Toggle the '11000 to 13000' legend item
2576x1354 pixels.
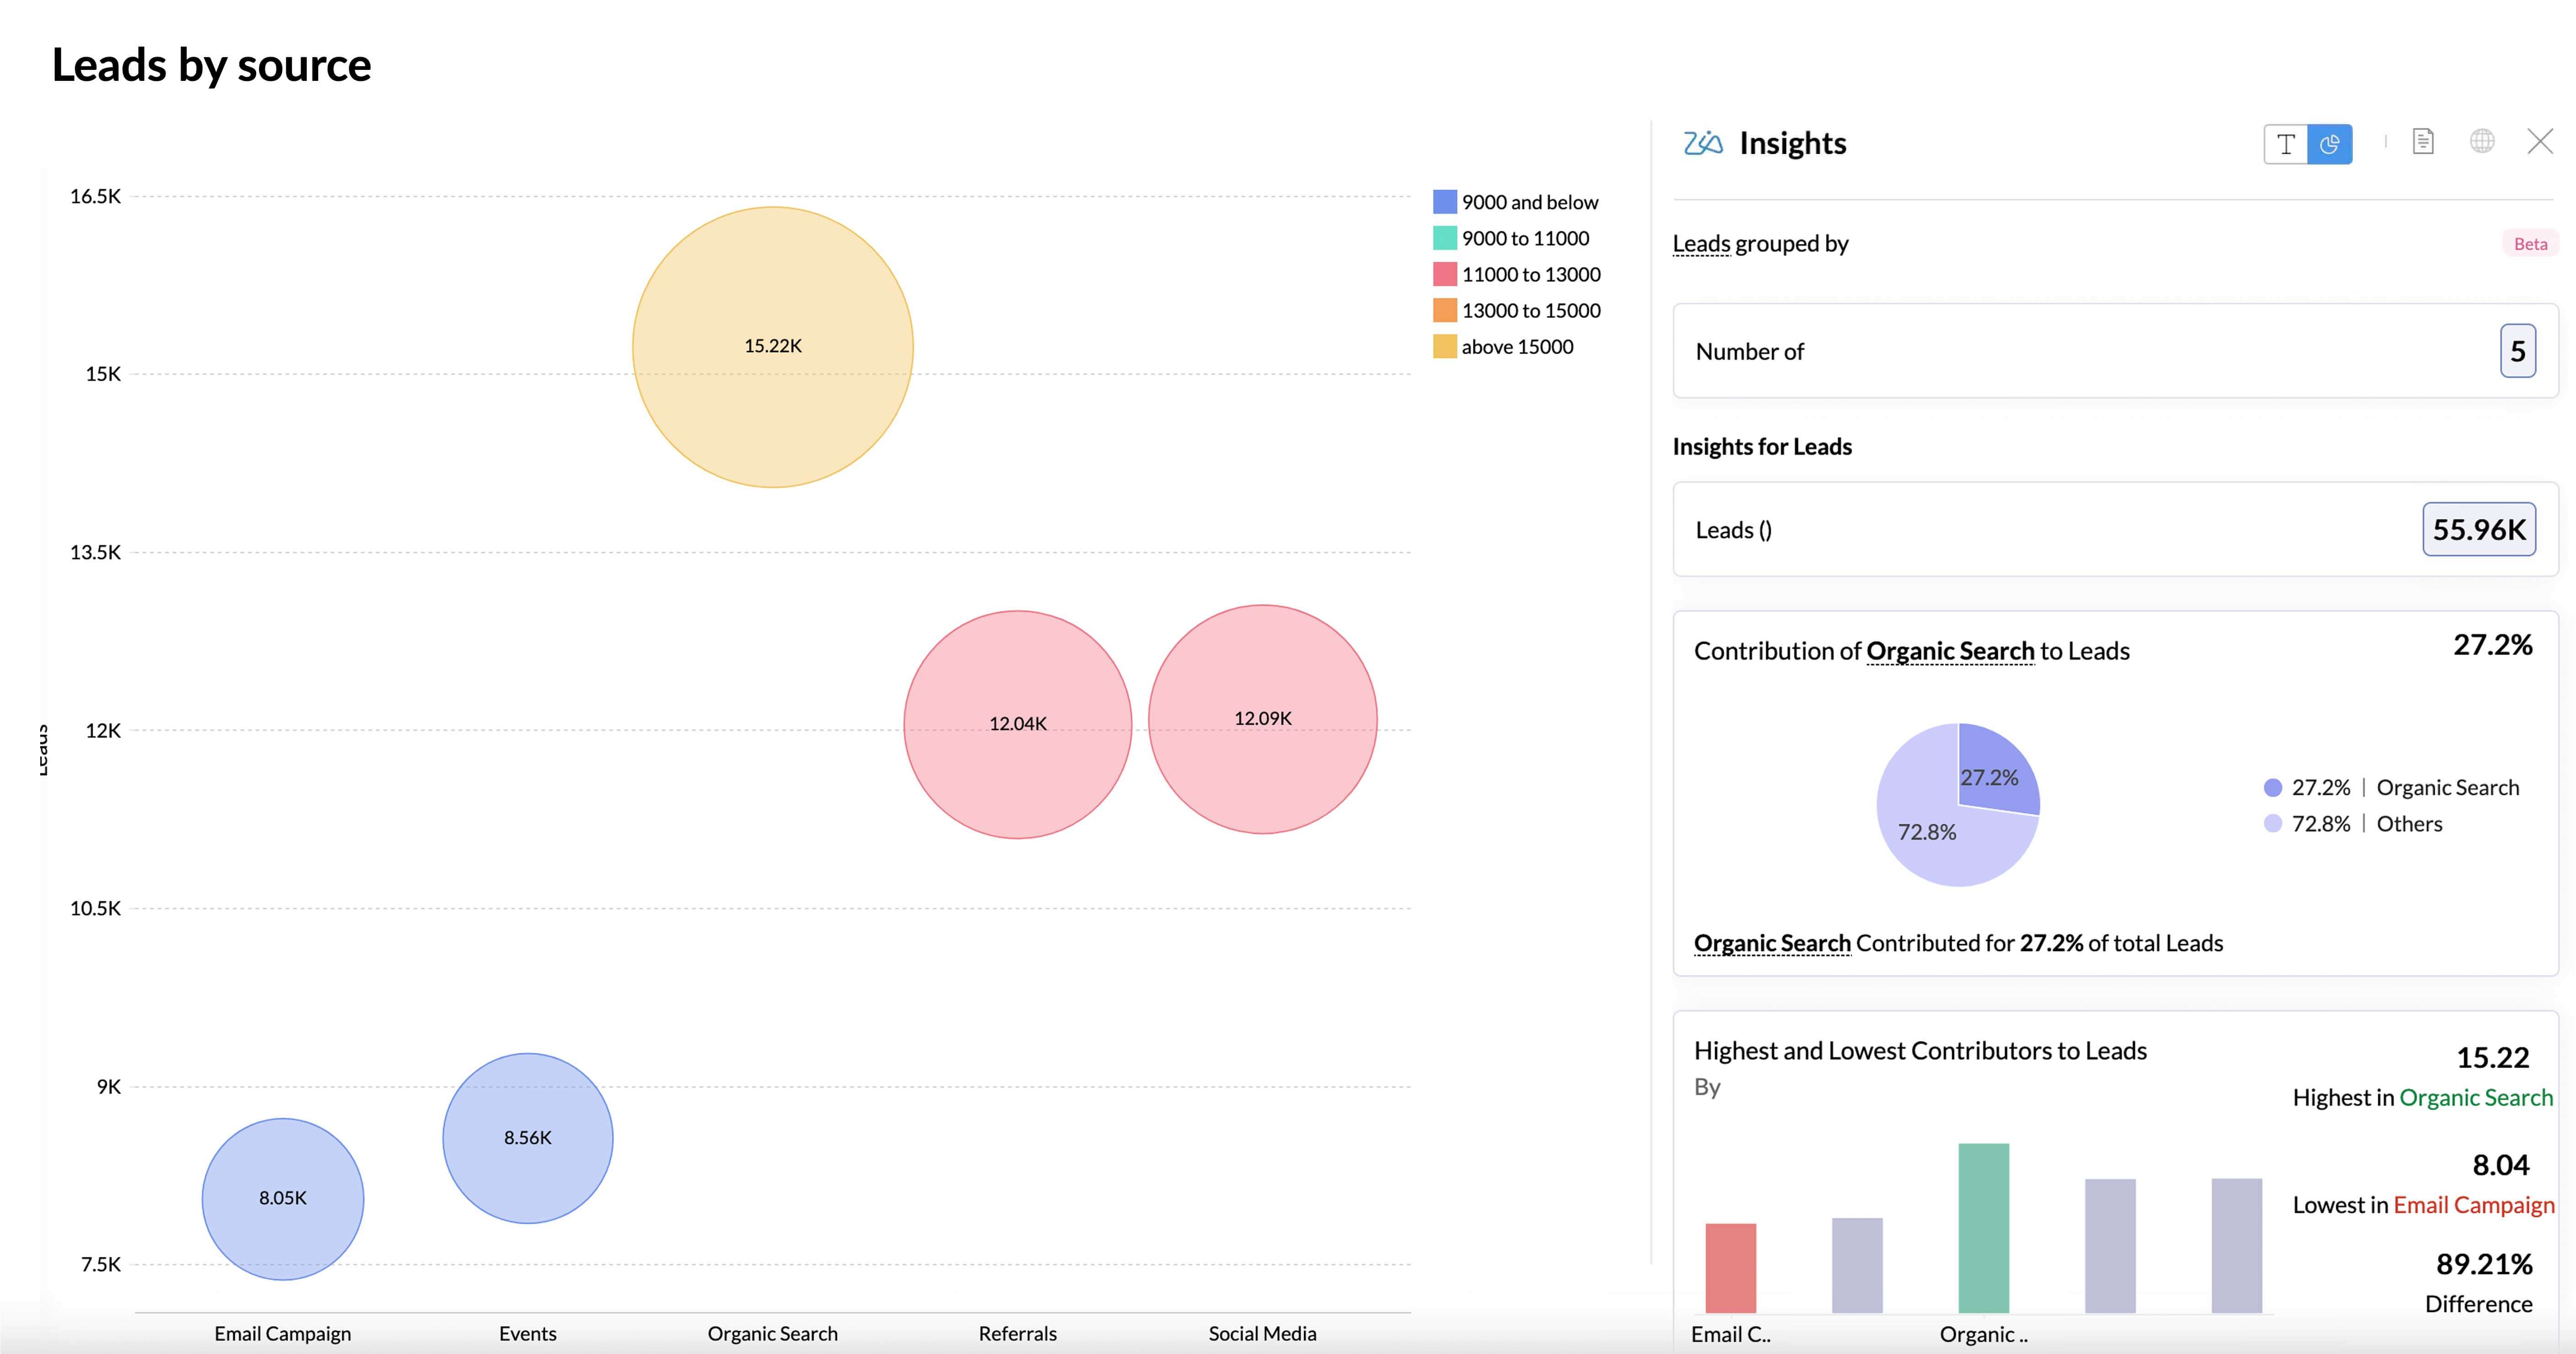(x=1517, y=274)
